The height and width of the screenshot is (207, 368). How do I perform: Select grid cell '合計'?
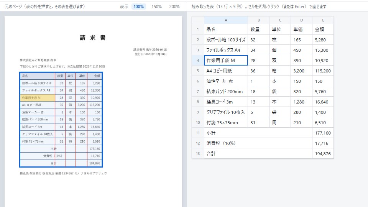pos(258,153)
